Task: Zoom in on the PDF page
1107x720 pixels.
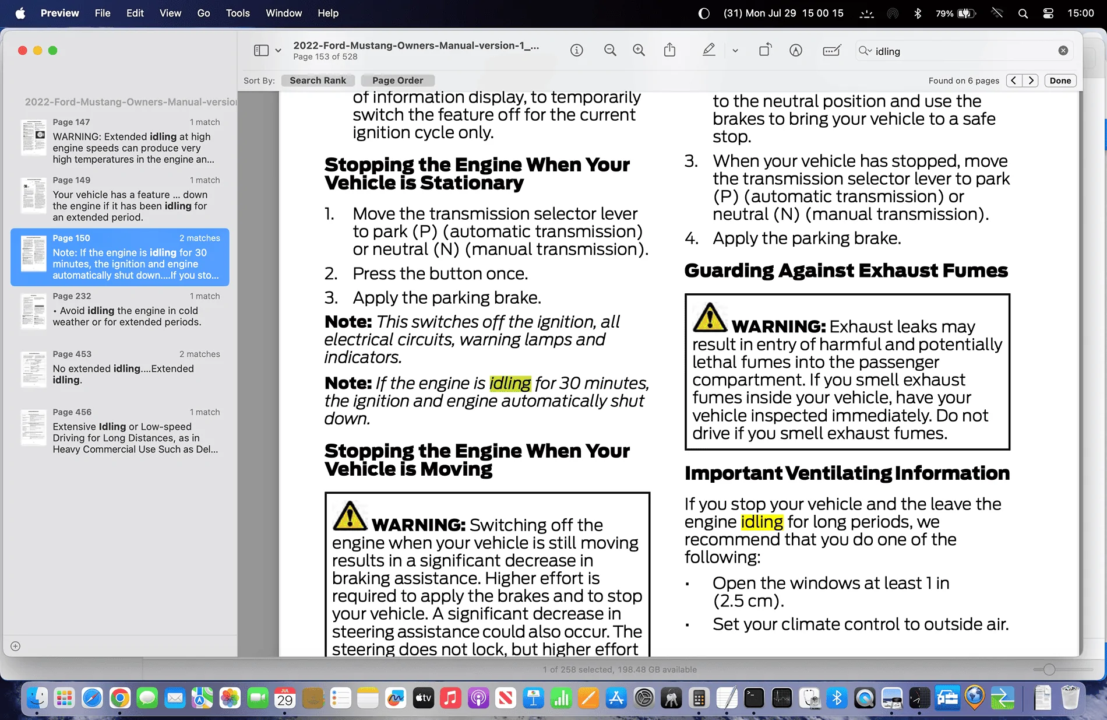Action: (639, 51)
